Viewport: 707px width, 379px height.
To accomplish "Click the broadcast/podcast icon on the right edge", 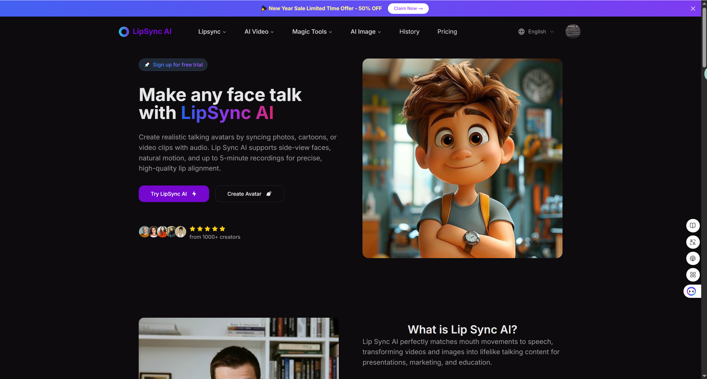I will tap(692, 258).
